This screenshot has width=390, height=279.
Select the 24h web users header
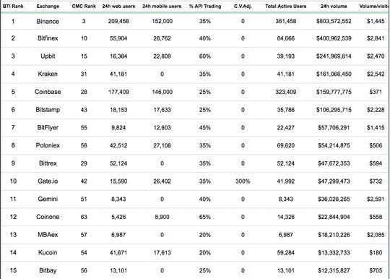118,7
